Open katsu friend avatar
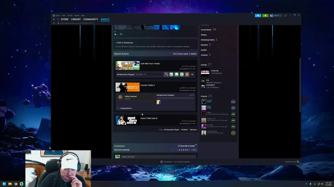Image resolution: width=334 pixels, height=187 pixels. pos(204,108)
